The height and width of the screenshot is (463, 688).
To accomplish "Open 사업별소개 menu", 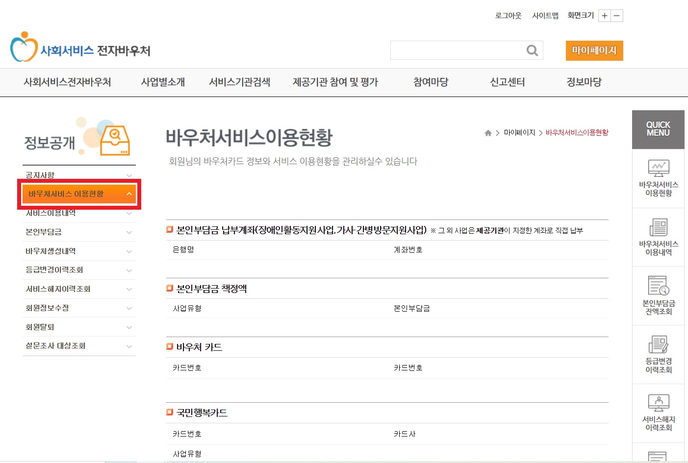I will tap(163, 82).
